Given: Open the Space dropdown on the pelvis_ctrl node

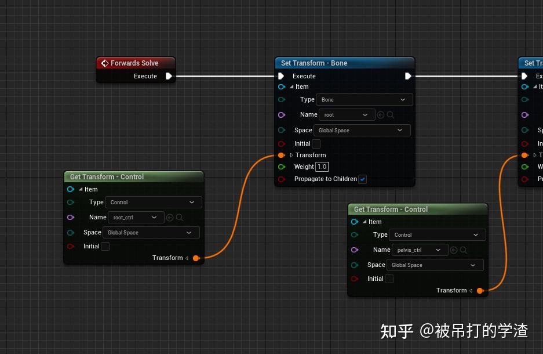Looking at the screenshot, I should tap(435, 265).
